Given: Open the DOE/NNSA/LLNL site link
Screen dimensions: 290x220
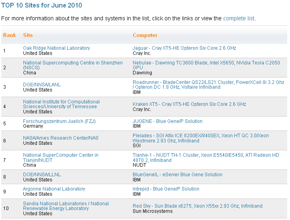Looking at the screenshot, I should click(x=42, y=175).
